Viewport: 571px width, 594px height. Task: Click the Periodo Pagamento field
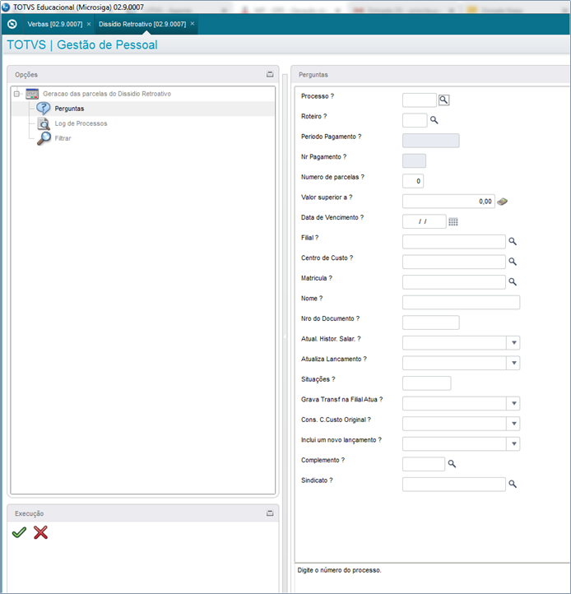[x=431, y=141]
